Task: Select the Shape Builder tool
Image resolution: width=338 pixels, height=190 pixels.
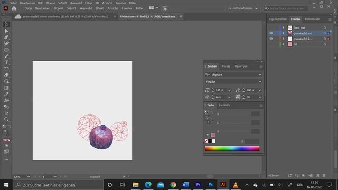Action: pos(6,81)
